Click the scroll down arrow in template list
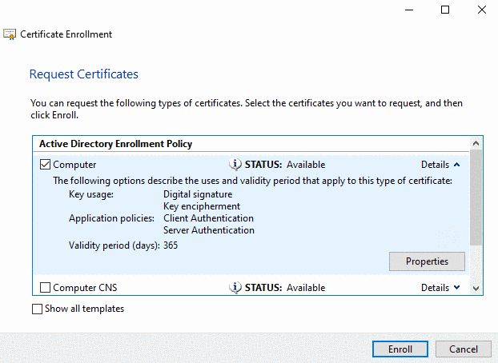Viewport: 498px width, 363px height. pyautogui.click(x=476, y=288)
